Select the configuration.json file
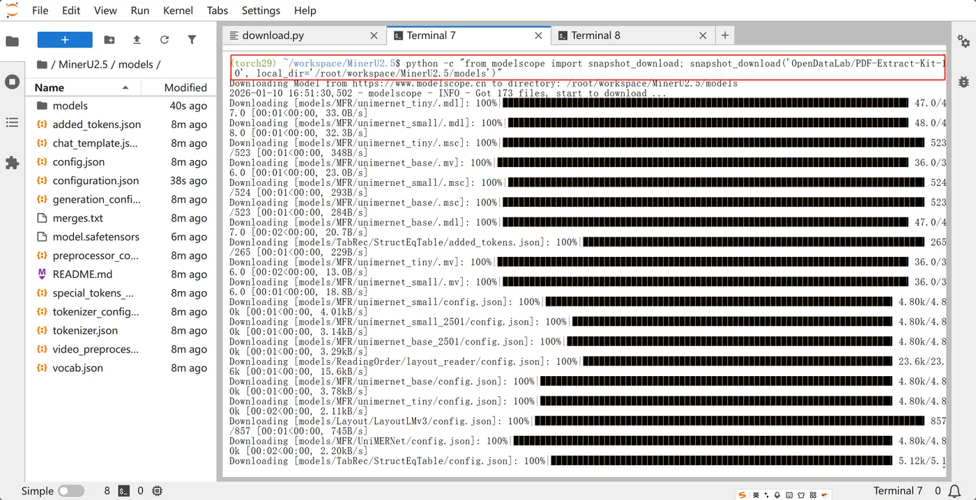This screenshot has width=976, height=500. (x=121, y=181)
